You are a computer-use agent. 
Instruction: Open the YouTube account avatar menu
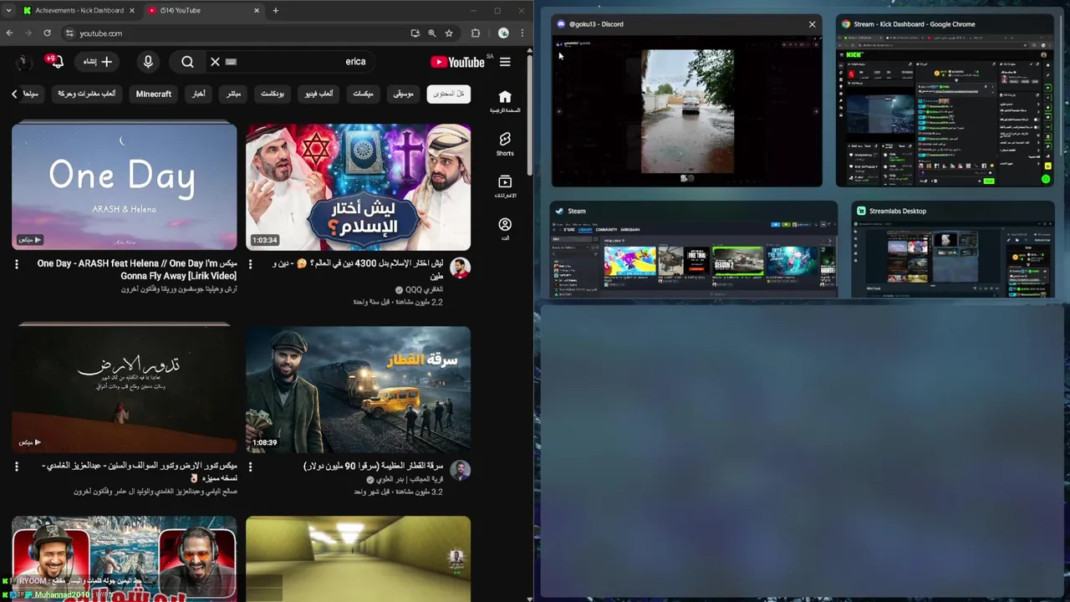coord(23,62)
